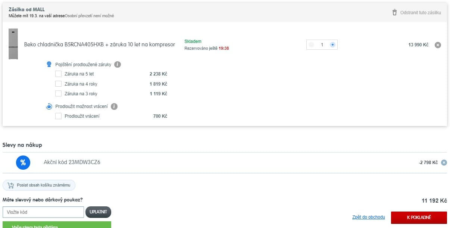
Task: Click the 11 192 Kč total price
Action: (x=434, y=201)
